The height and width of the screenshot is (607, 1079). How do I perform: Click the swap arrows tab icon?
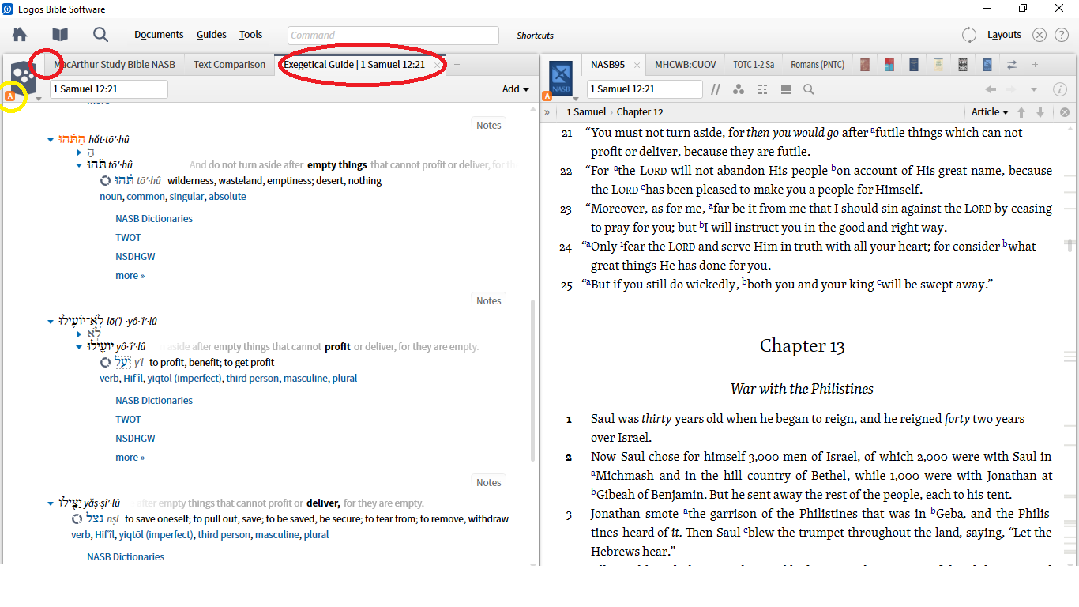1012,65
